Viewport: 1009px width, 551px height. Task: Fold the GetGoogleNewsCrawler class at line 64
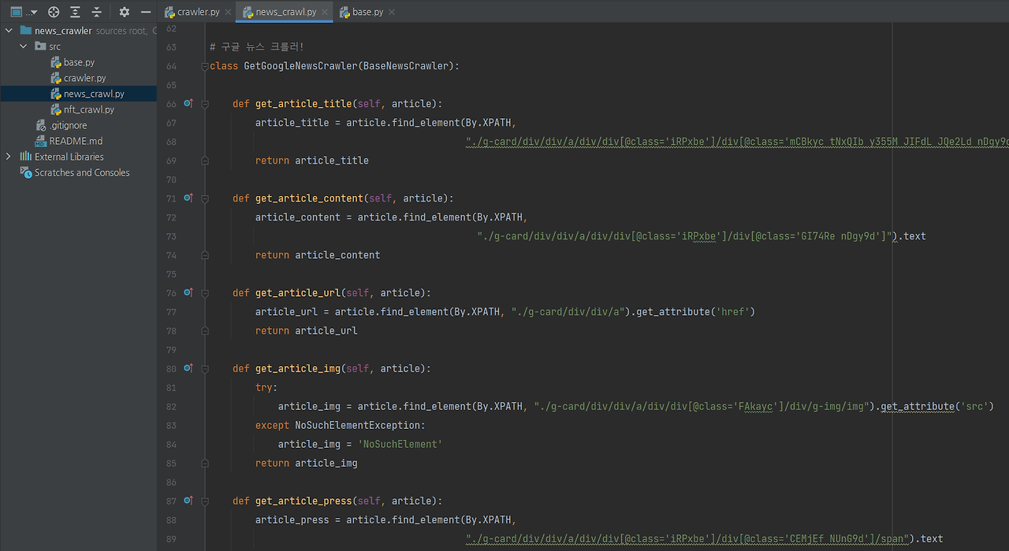coord(205,66)
